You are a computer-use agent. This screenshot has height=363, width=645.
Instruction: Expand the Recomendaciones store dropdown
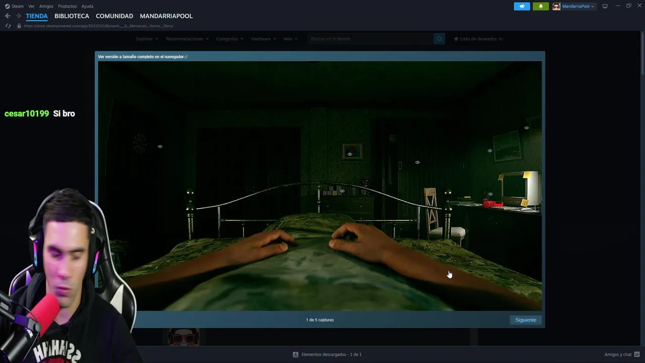pos(187,39)
